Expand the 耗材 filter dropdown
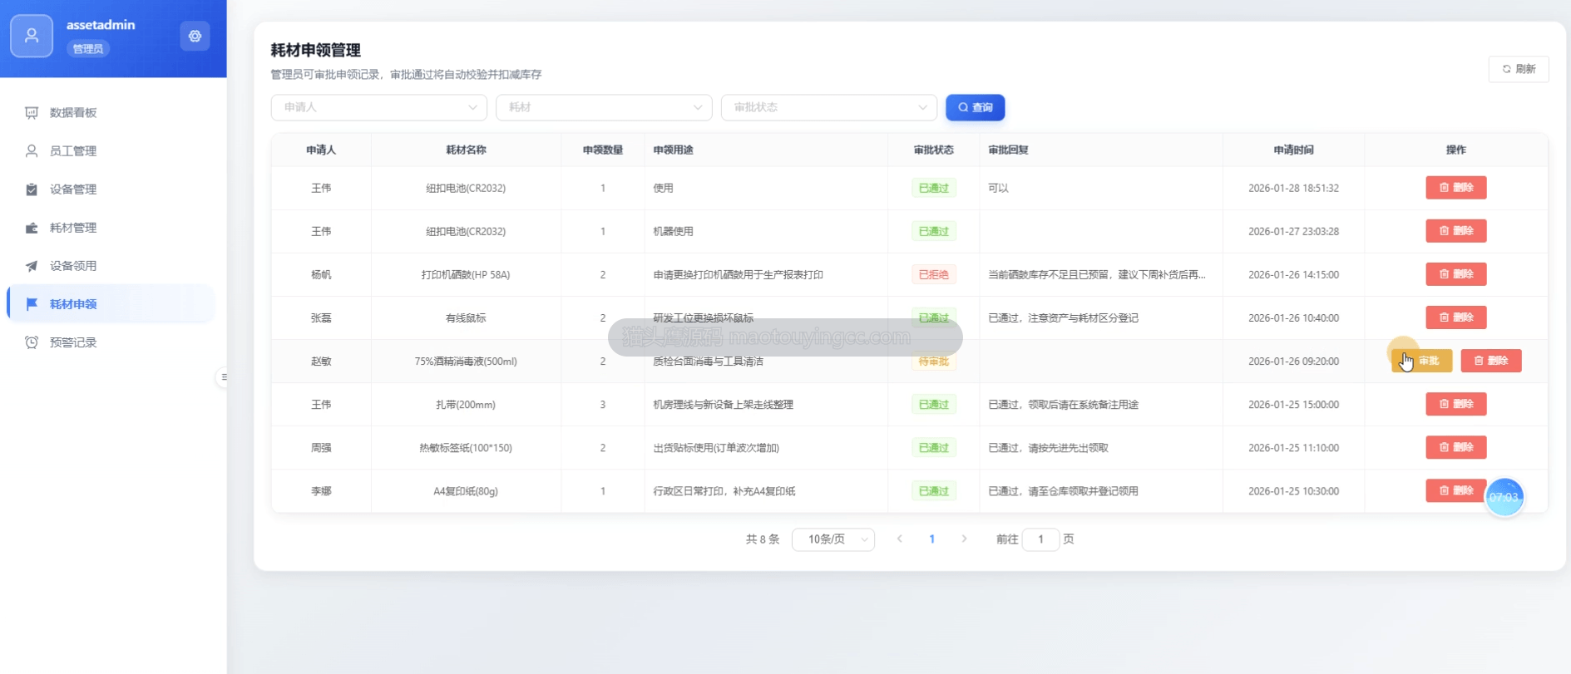The width and height of the screenshot is (1571, 674). (604, 107)
